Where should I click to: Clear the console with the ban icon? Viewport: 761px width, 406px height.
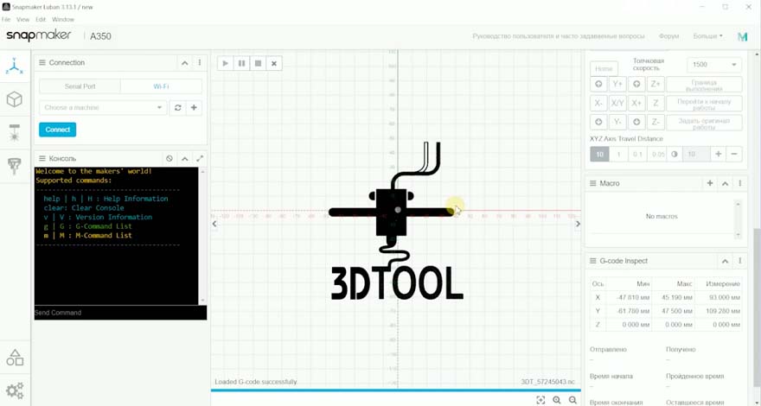point(169,159)
